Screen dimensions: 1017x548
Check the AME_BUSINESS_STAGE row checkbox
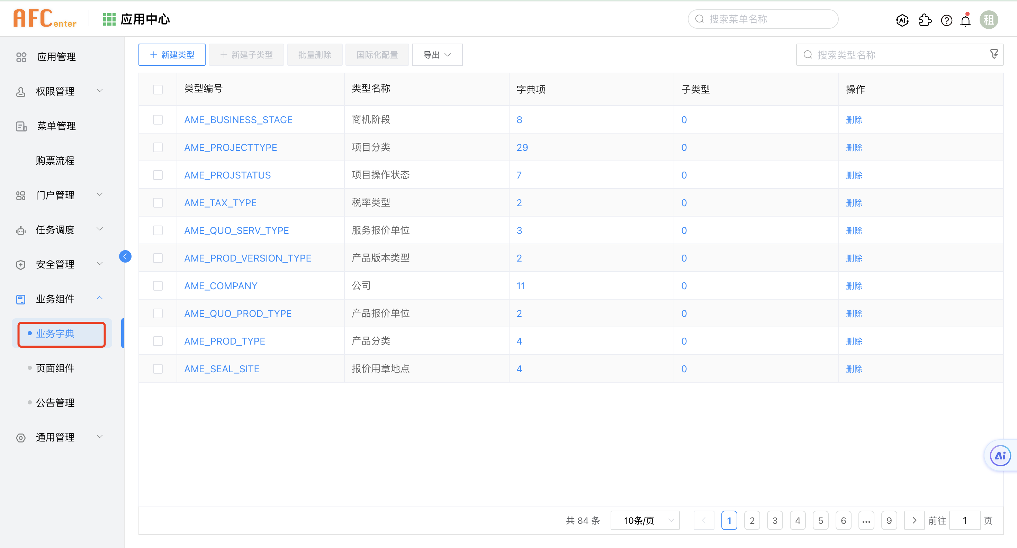pos(158,120)
